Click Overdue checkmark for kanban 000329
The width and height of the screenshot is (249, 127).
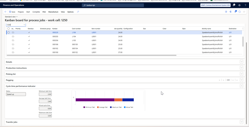click(29, 32)
